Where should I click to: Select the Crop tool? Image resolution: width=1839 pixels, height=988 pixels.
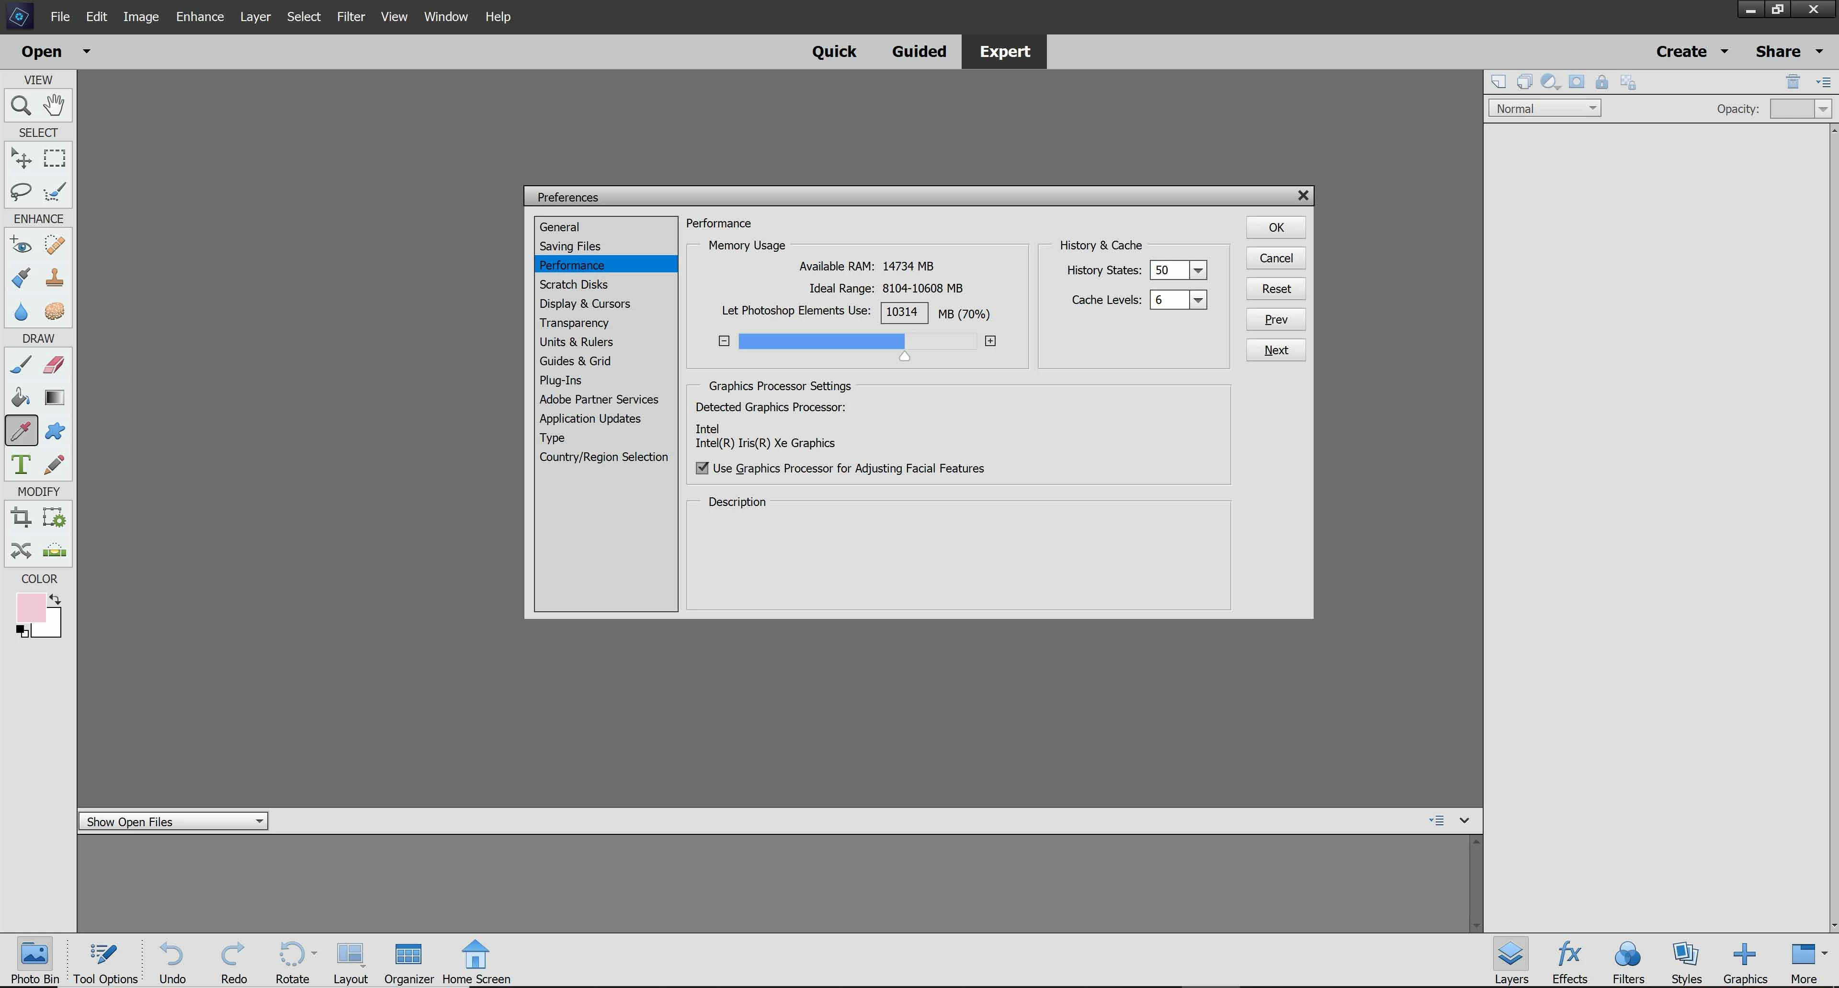click(x=21, y=517)
